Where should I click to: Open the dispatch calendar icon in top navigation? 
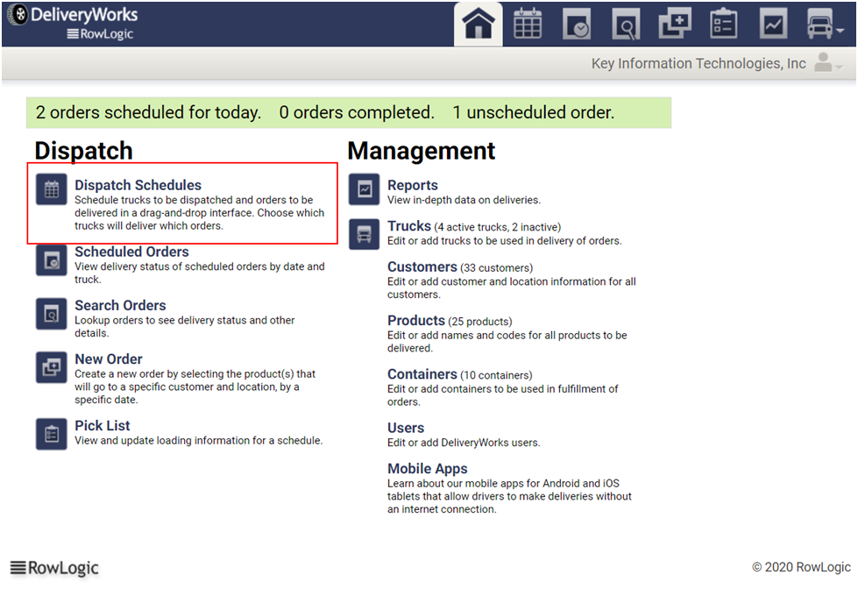click(x=528, y=24)
